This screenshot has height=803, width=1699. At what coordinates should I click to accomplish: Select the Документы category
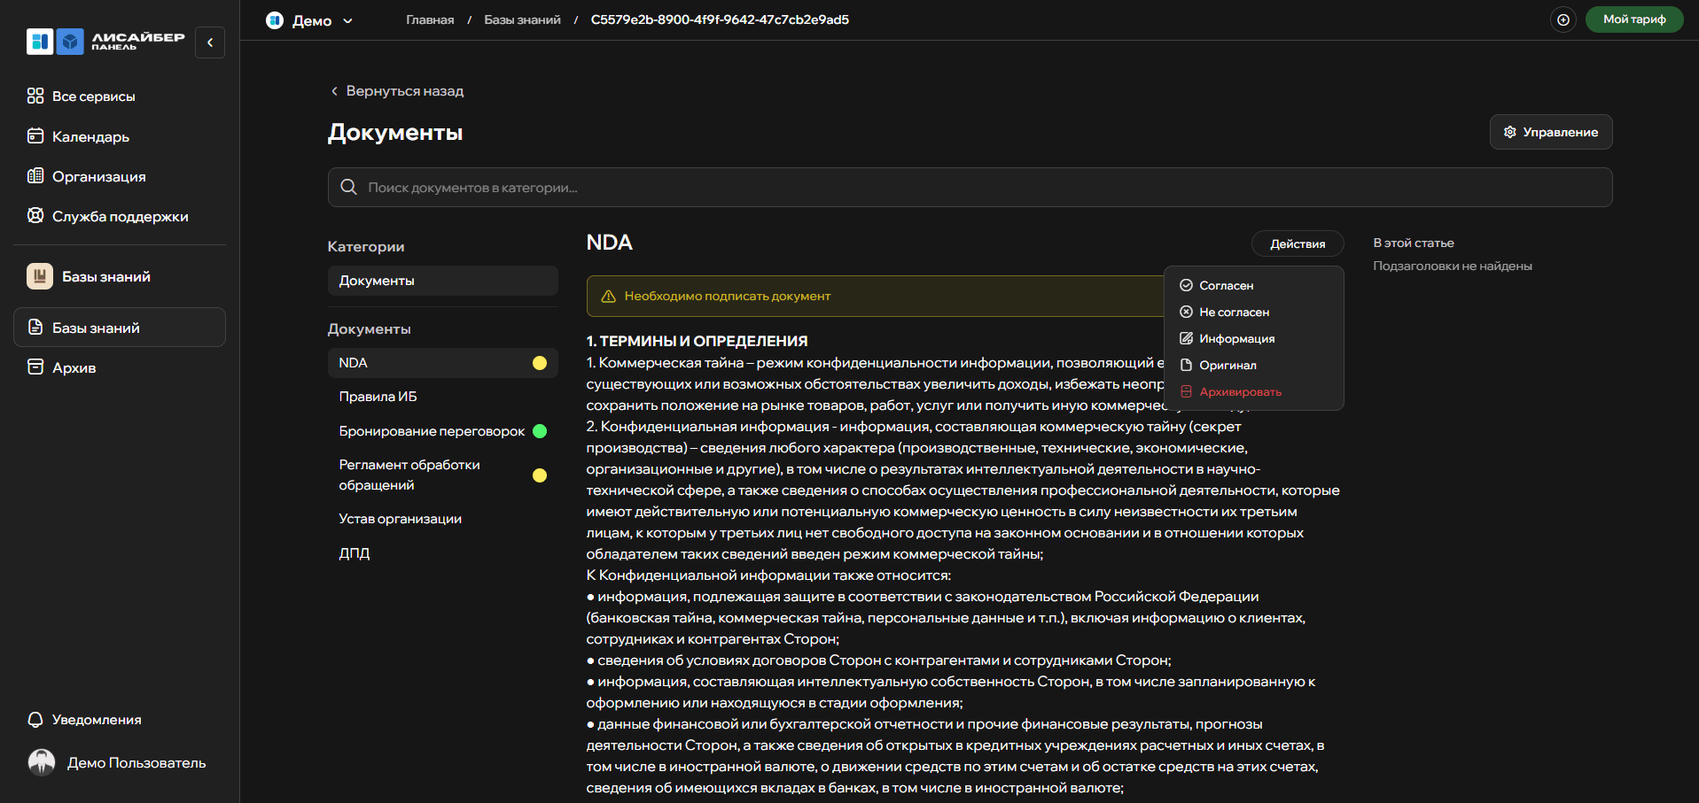tap(442, 281)
